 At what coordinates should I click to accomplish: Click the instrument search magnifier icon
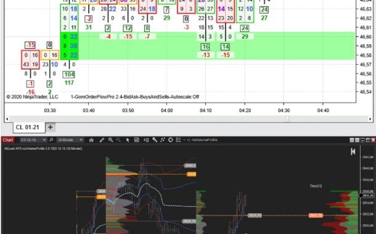[51, 140]
